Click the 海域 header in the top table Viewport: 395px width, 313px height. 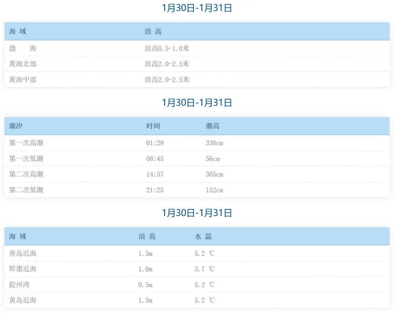[x=18, y=31]
